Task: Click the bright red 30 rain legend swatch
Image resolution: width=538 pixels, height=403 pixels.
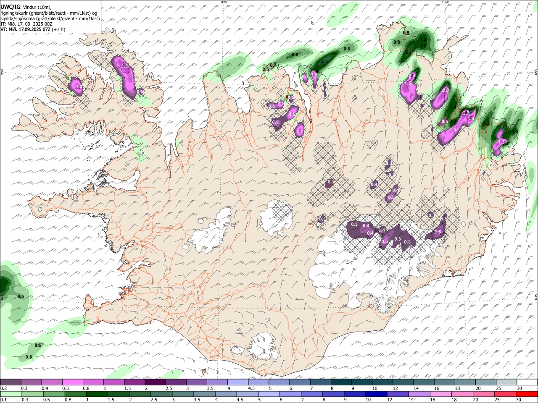Action: coord(527,394)
